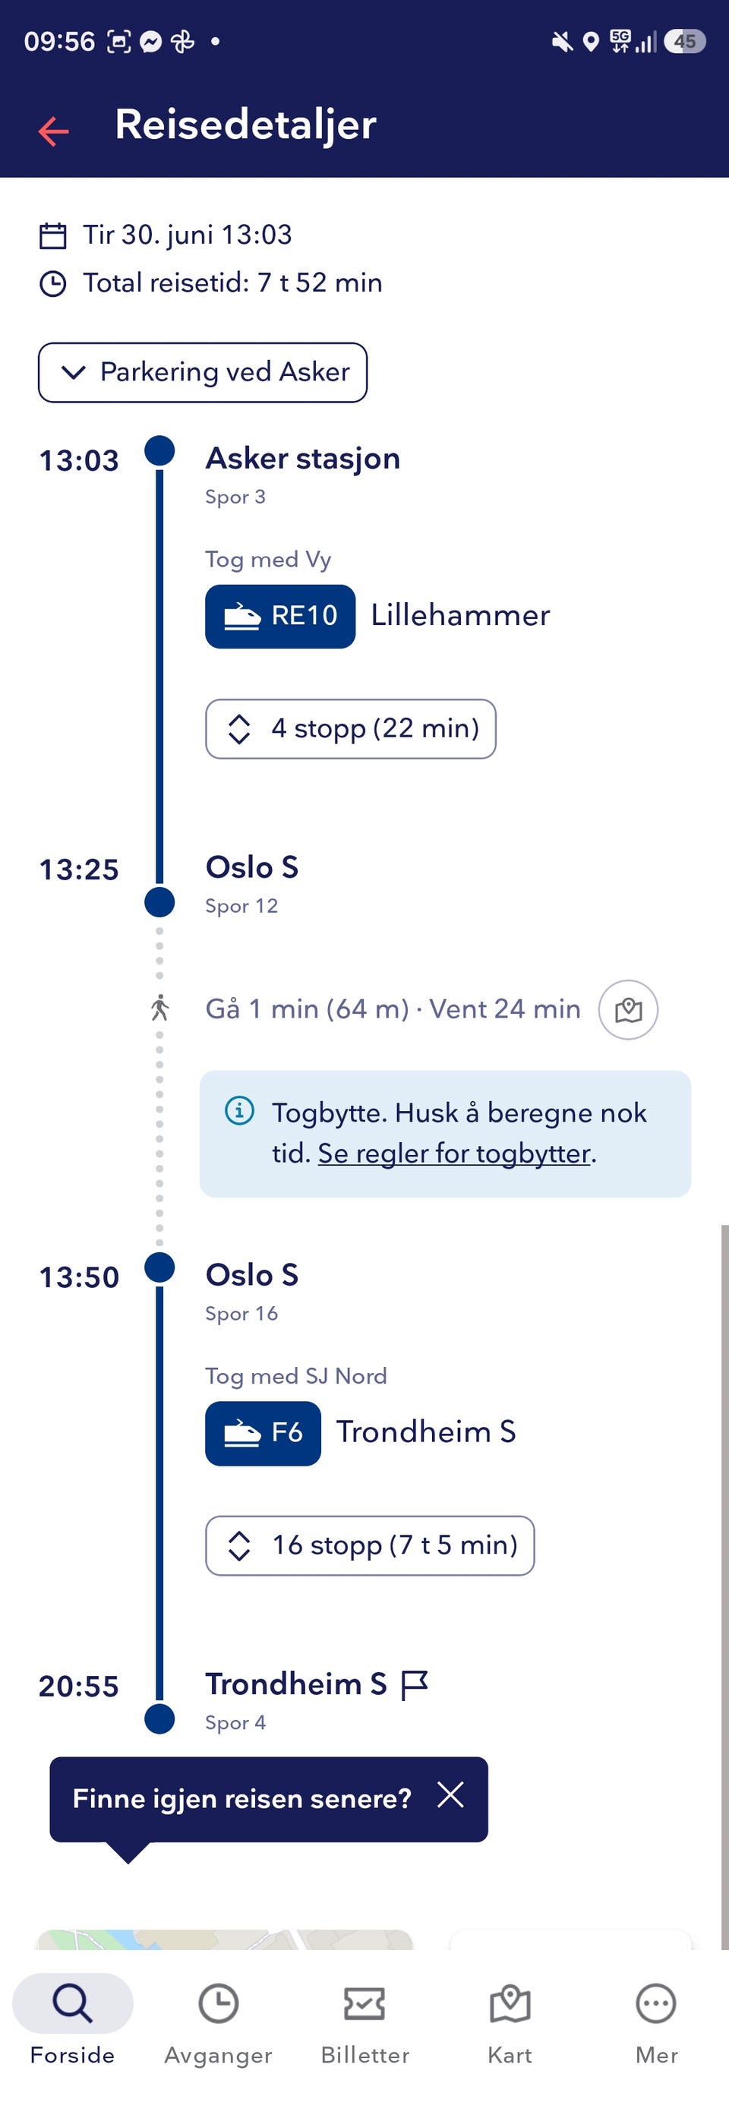The image size is (729, 2102).
Task: Tap the walking figure icon
Action: (160, 1008)
